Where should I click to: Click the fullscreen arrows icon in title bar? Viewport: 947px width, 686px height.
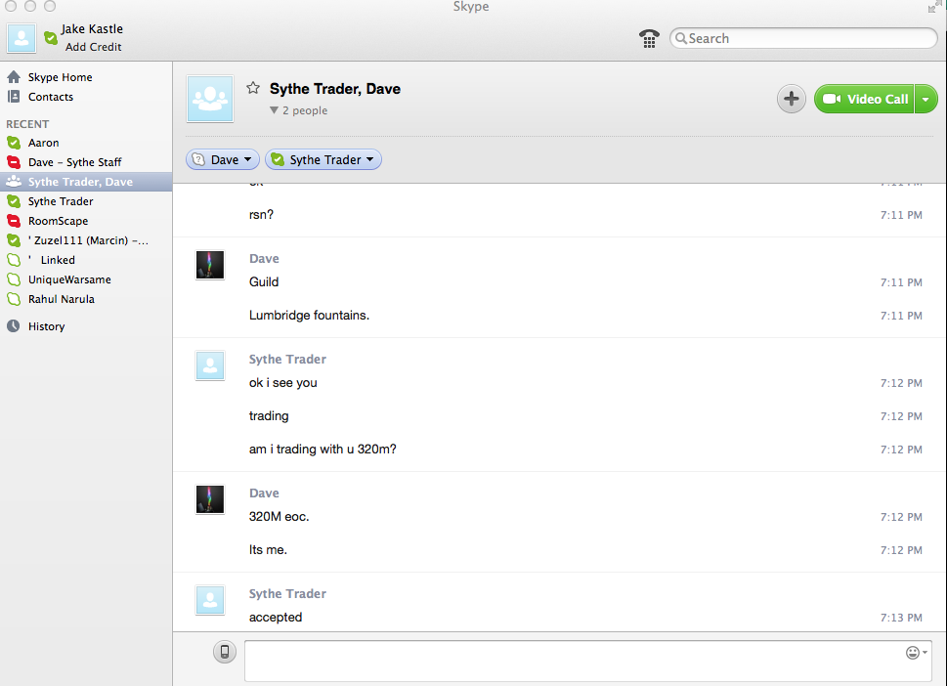coord(935,7)
